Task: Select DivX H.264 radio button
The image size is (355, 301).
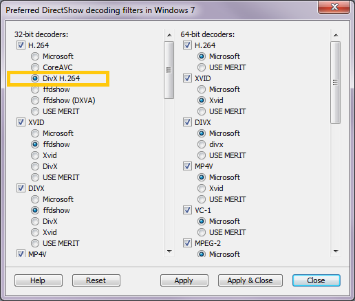Action: point(35,78)
